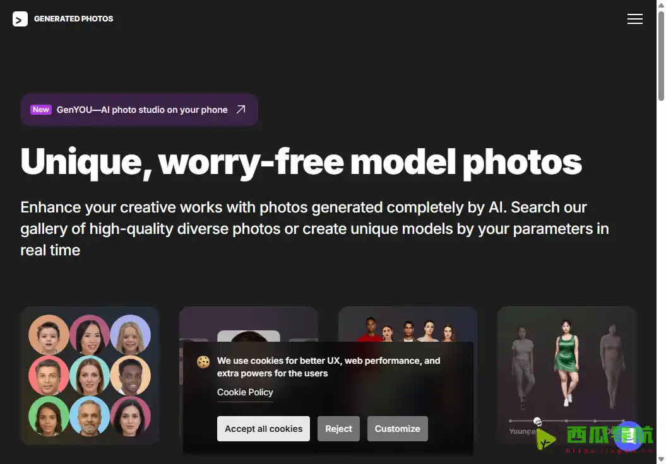Pick the bearded older man's face on blue
Screen dimensions: 666x464
coord(90,416)
